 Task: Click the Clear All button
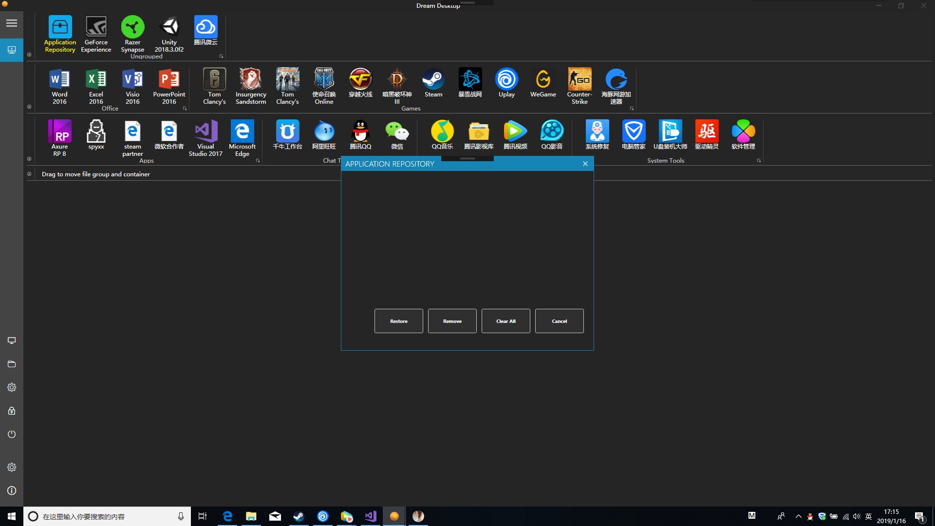505,321
